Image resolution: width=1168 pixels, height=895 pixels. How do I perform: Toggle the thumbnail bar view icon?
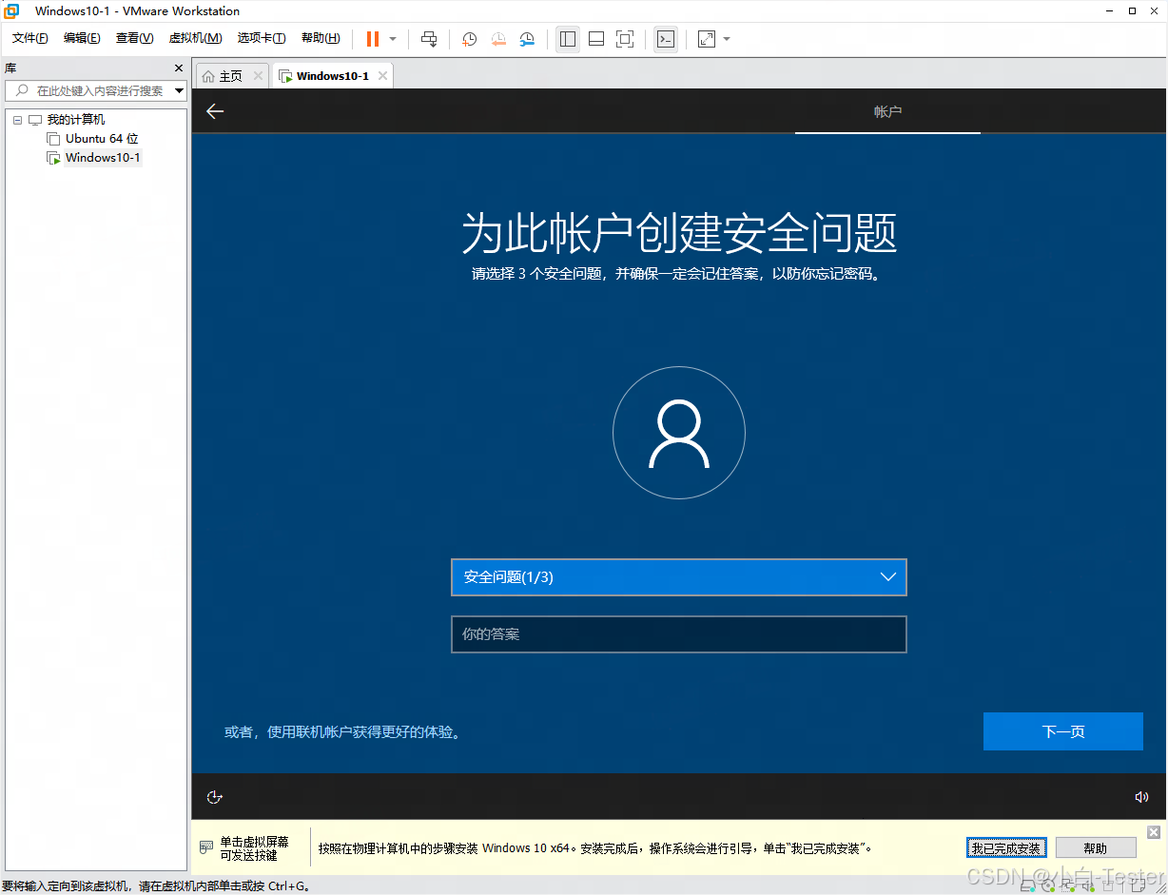tap(596, 39)
